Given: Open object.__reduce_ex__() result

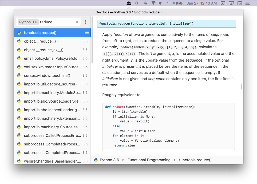Looking at the screenshot, I should (x=52, y=50).
